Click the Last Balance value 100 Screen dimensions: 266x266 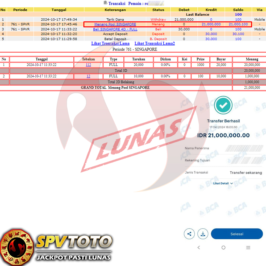[x=238, y=15]
